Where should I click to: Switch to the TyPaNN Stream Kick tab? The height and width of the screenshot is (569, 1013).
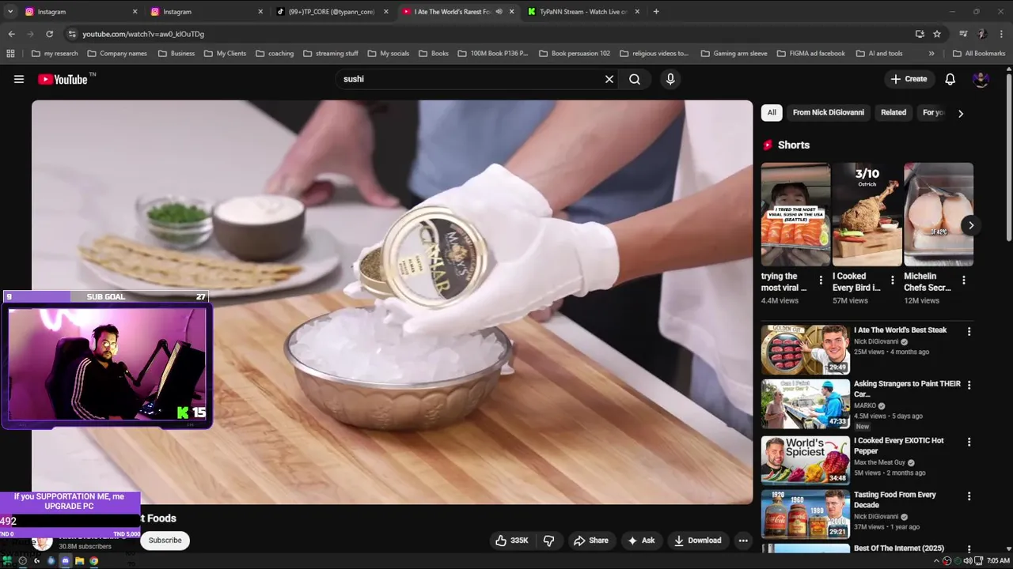582,12
